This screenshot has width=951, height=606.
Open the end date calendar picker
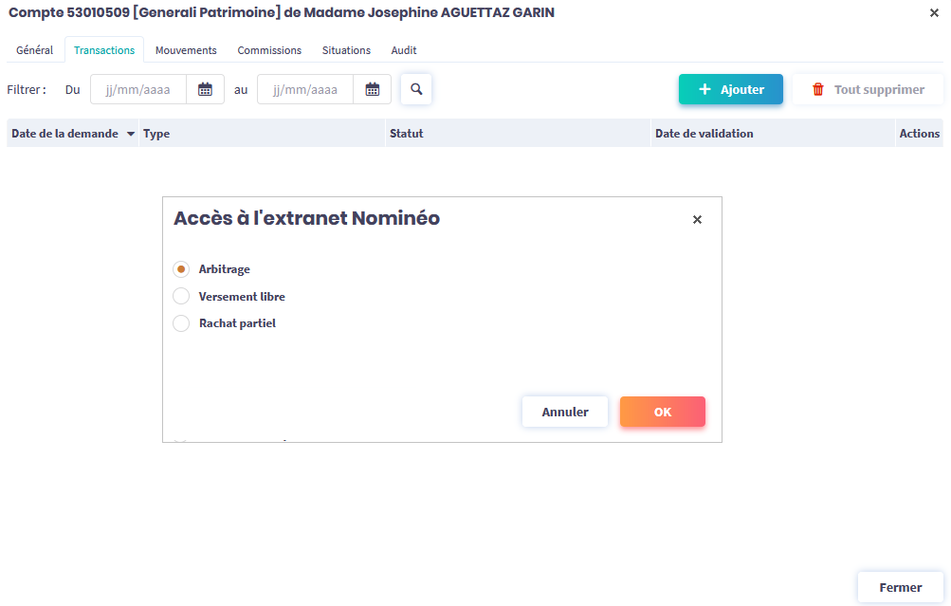(x=372, y=89)
